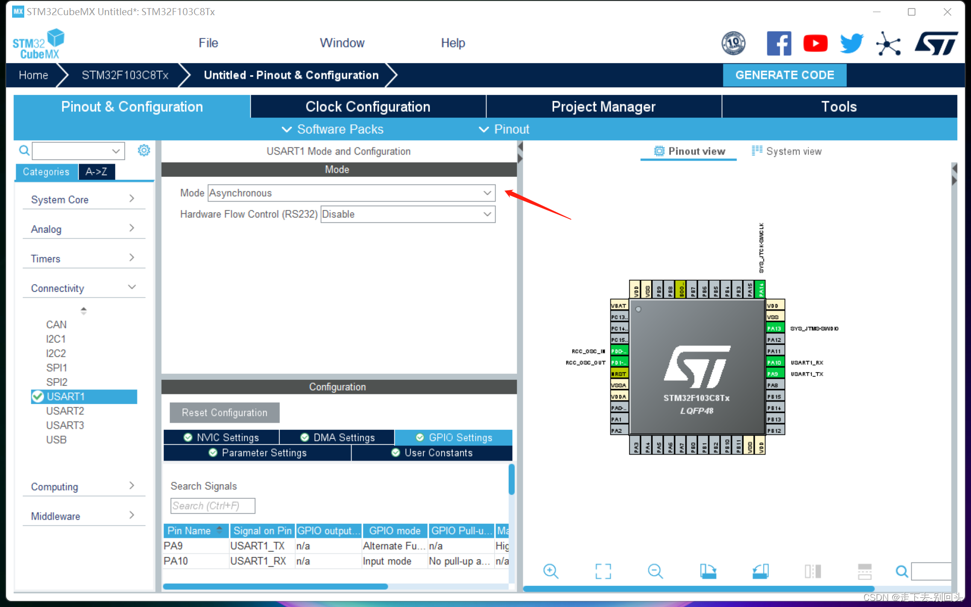
Task: Open the ST Facebook page icon
Action: pyautogui.click(x=779, y=43)
